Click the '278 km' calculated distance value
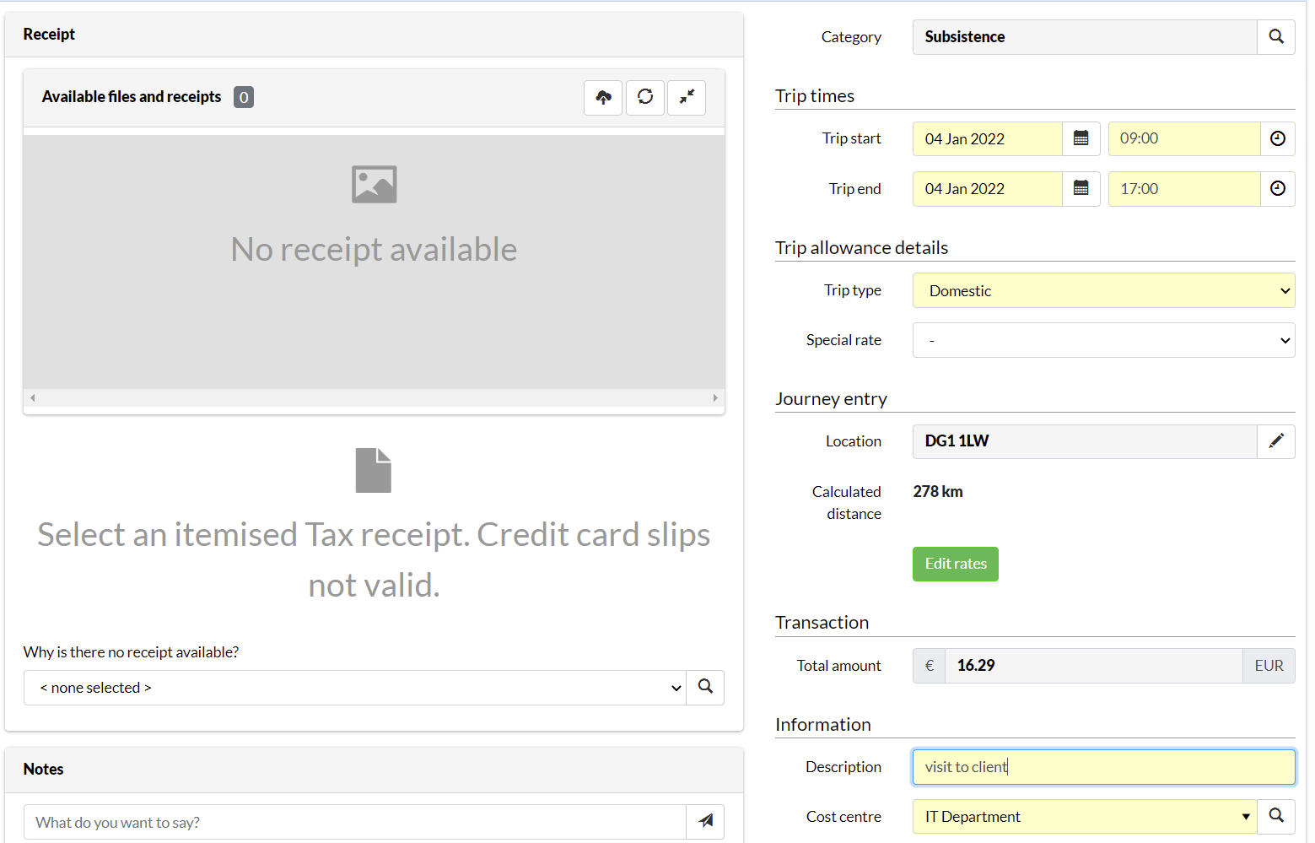Screen dimensions: 1315x843 click(938, 491)
